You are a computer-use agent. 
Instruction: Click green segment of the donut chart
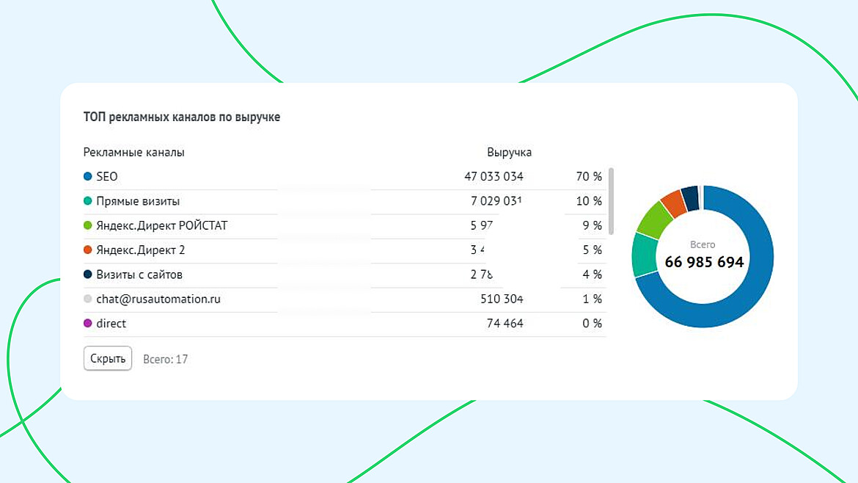(x=654, y=219)
